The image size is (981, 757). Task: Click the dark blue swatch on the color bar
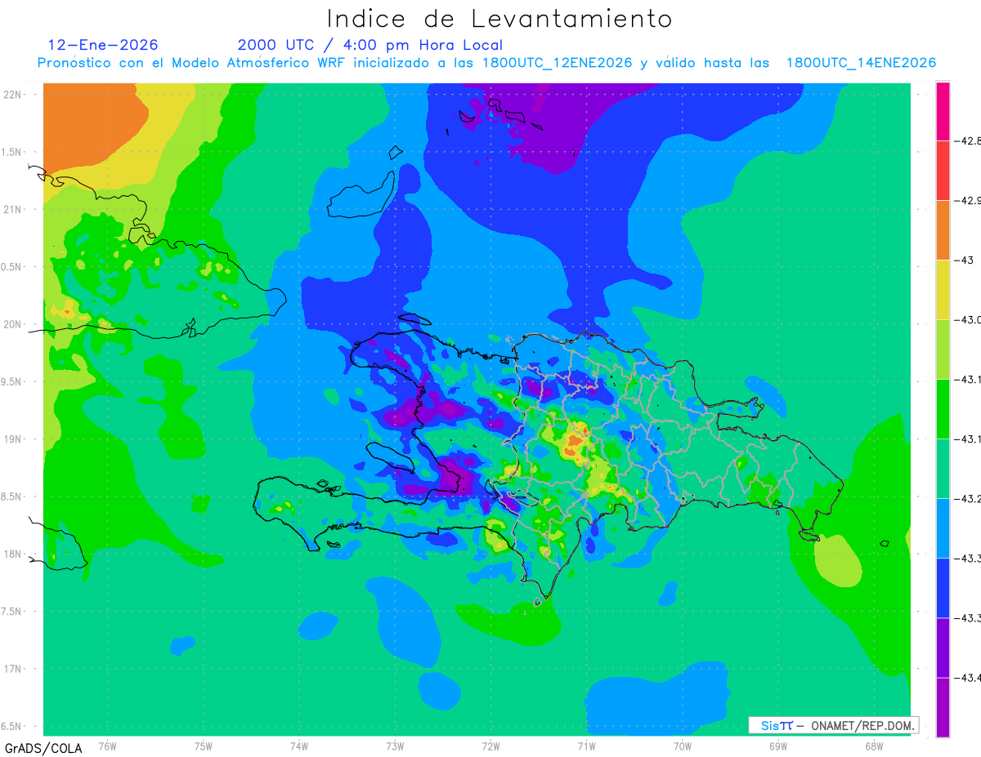click(x=943, y=588)
